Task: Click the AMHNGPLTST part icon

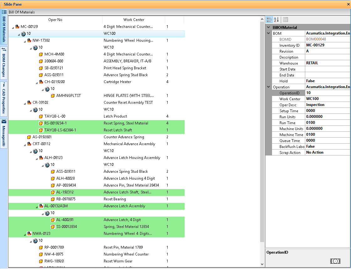Action: pos(53,96)
